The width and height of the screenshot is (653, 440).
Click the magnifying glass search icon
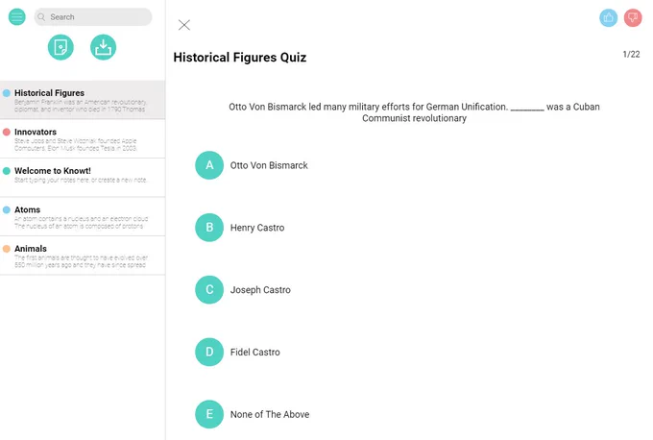click(x=41, y=17)
